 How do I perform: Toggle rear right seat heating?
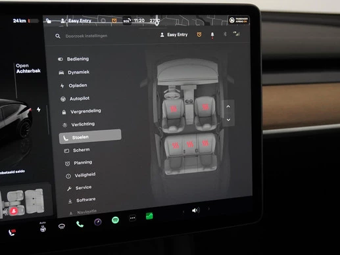(205, 143)
